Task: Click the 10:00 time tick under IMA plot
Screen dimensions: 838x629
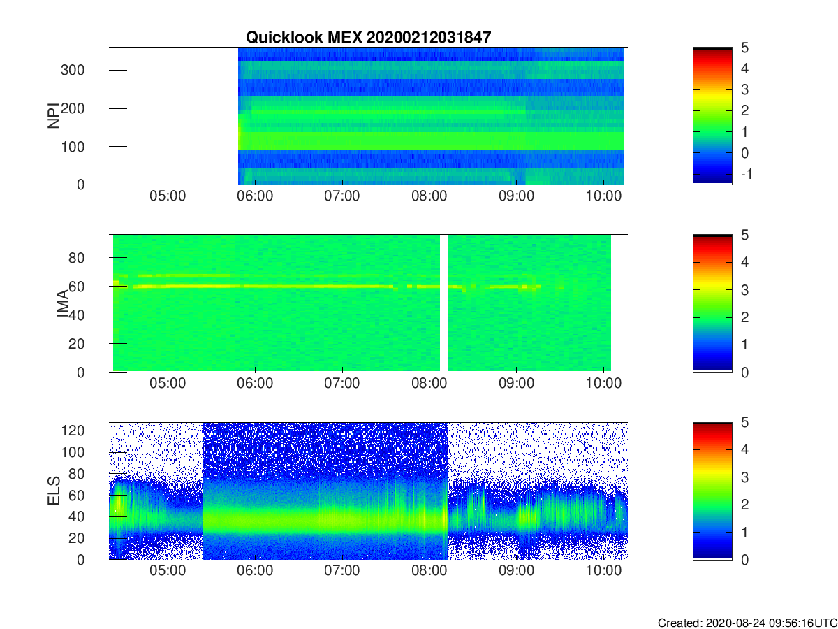Action: 603,384
